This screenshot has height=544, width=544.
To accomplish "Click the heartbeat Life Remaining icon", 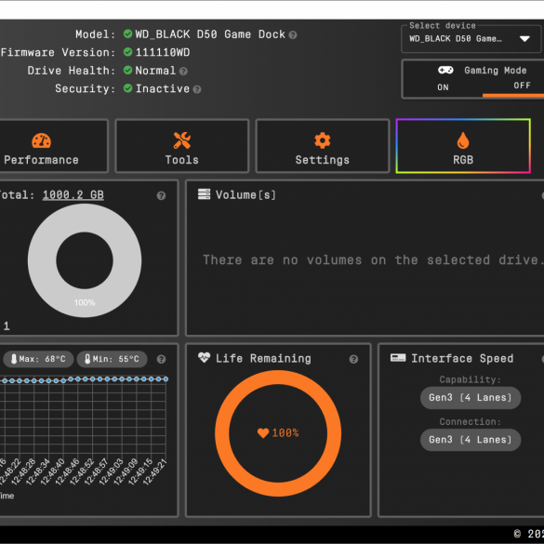I will [x=204, y=357].
